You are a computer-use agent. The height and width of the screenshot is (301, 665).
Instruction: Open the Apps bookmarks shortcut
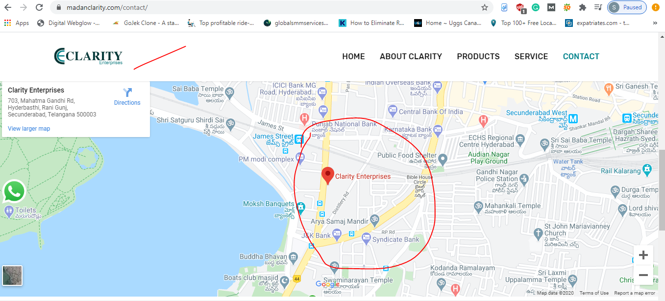point(17,23)
